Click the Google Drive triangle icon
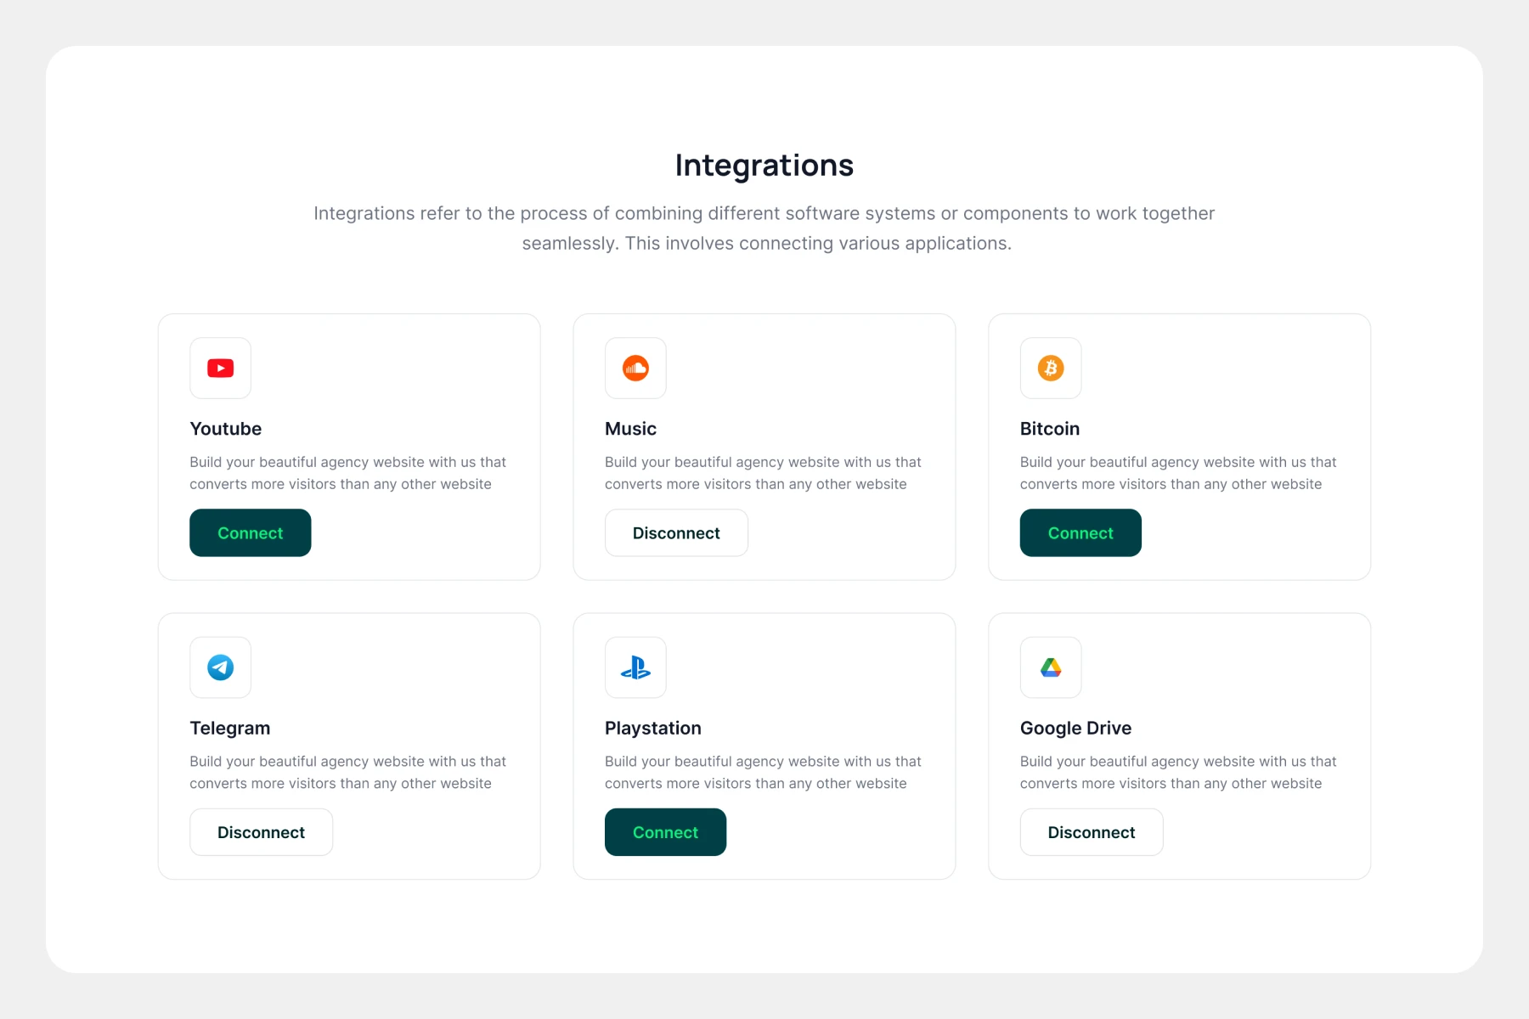Viewport: 1529px width, 1019px height. [x=1051, y=667]
